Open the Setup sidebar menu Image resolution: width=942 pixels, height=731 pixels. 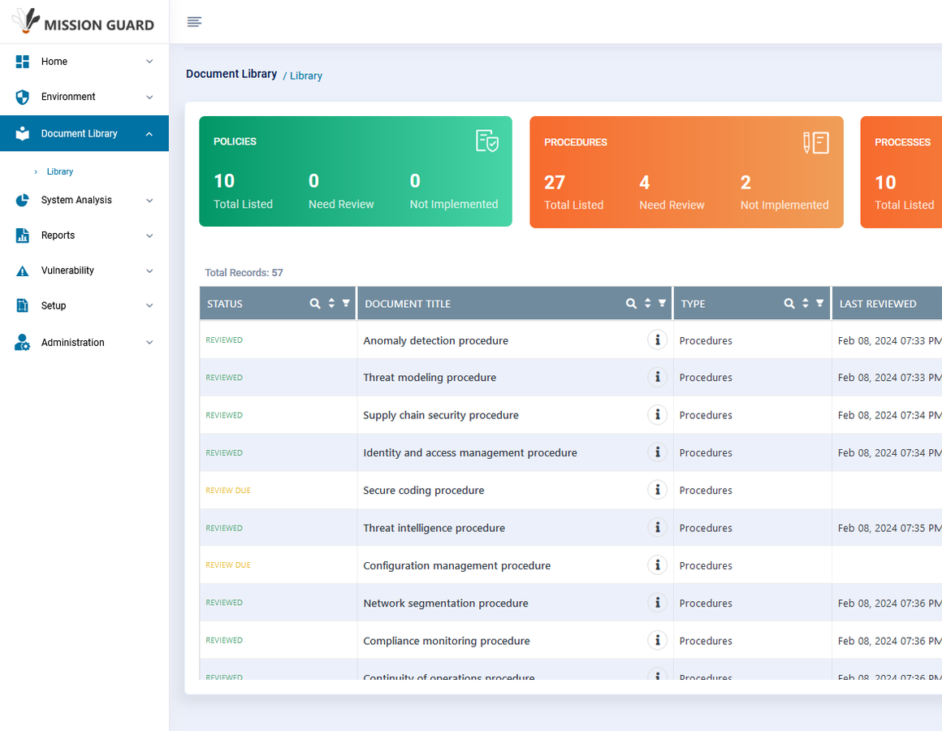tap(84, 305)
